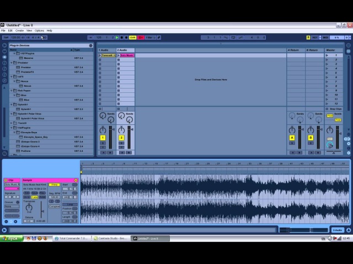Open the View menu
The height and width of the screenshot is (264, 353).
click(x=29, y=31)
